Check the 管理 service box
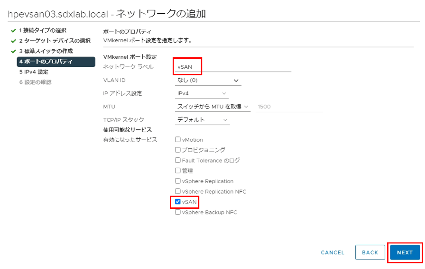The width and height of the screenshot is (425, 269). (177, 170)
